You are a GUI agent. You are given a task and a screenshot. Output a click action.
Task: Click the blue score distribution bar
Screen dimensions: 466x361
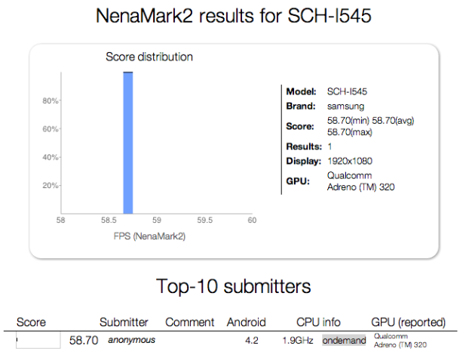(128, 142)
